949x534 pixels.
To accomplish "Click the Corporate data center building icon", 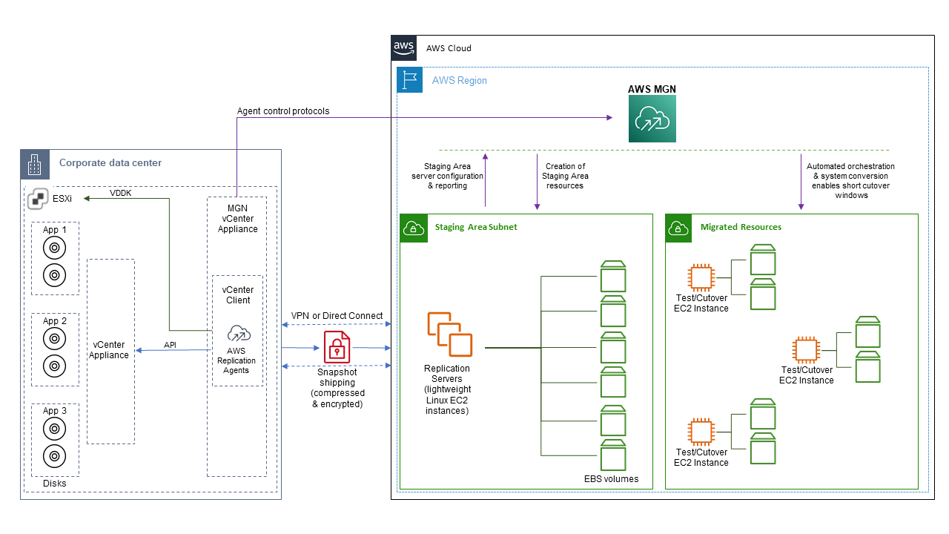I will coord(34,163).
